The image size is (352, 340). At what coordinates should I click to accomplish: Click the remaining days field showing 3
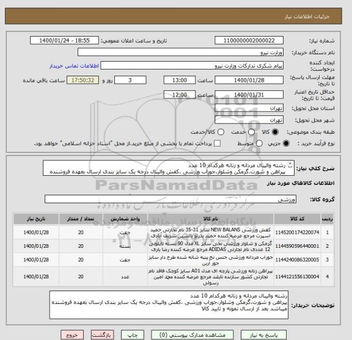click(x=130, y=80)
